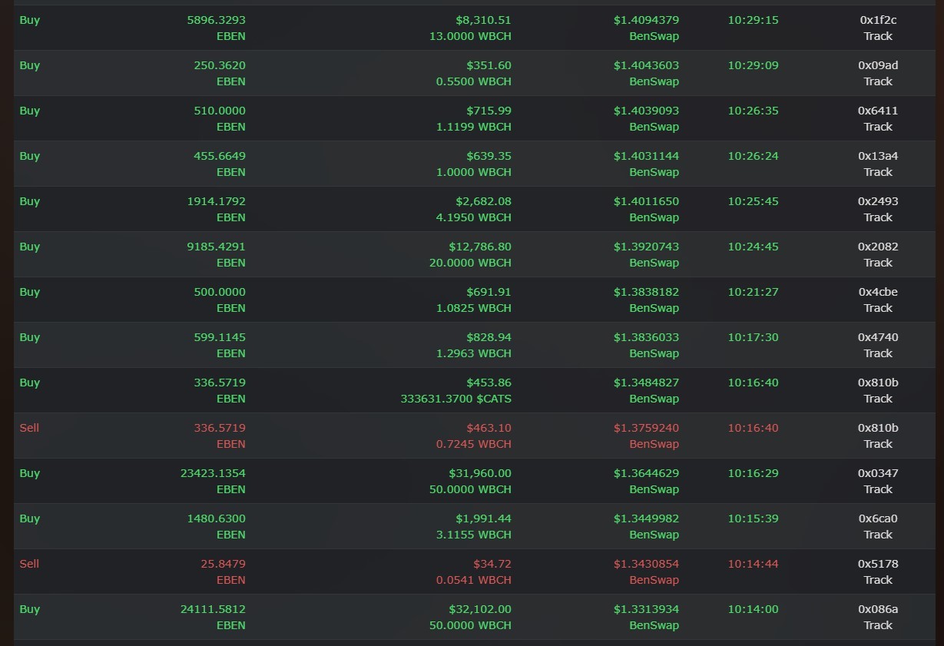Viewport: 944px width, 646px height.
Task: Open wallet address 0x086a
Action: click(878, 609)
